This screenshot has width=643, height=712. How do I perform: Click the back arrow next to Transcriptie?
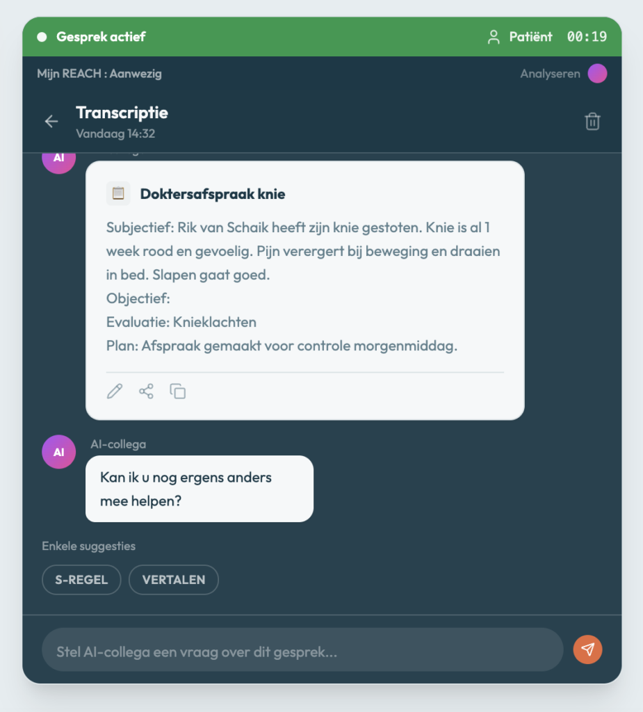pos(51,122)
